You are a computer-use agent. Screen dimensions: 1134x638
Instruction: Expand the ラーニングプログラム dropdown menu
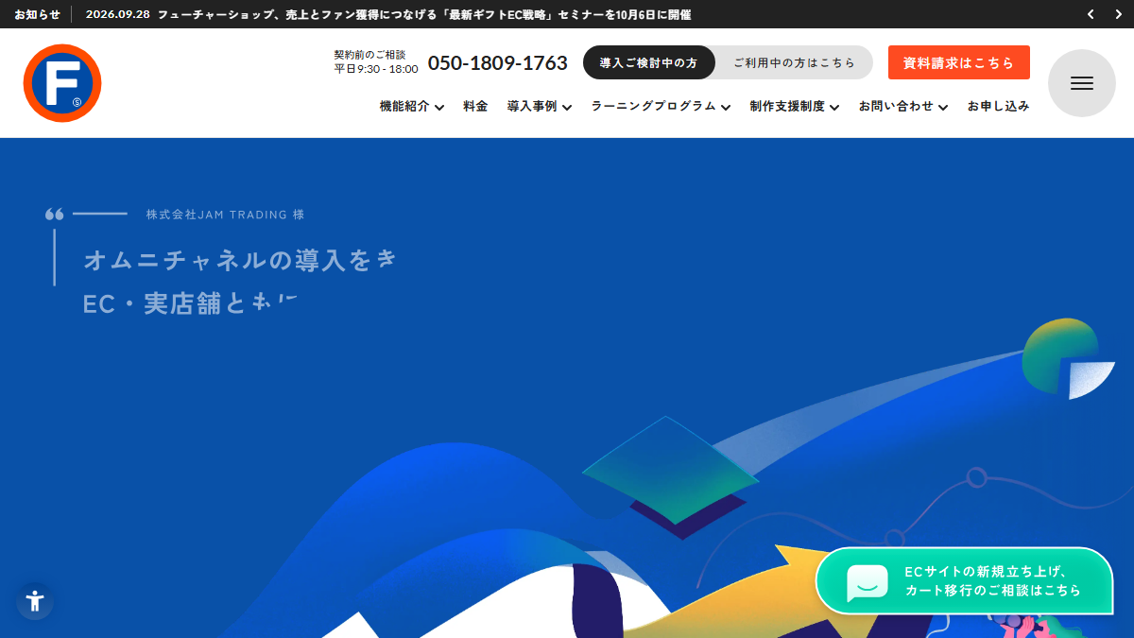coord(661,107)
